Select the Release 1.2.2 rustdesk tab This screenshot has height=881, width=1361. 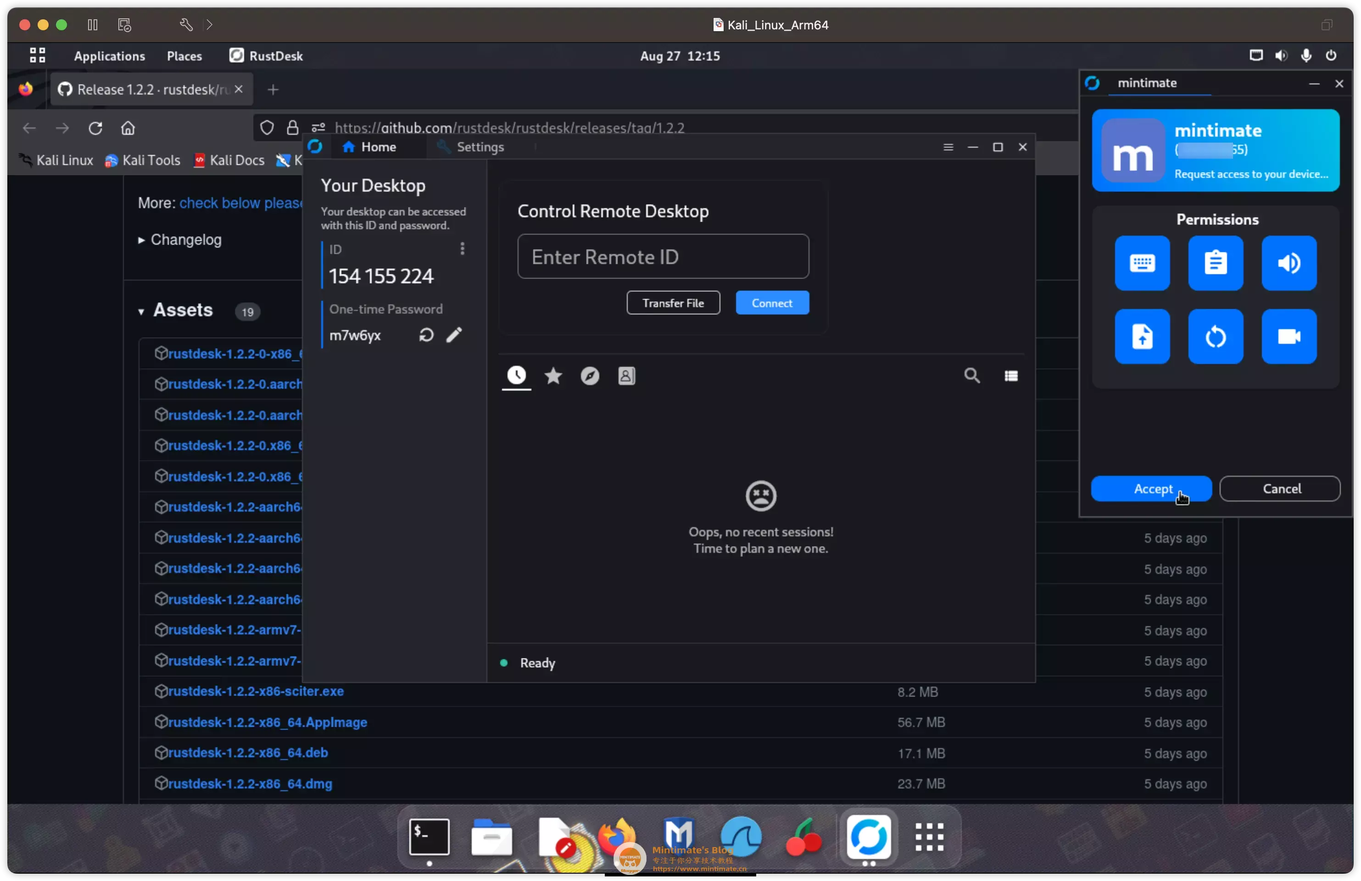[x=151, y=90]
